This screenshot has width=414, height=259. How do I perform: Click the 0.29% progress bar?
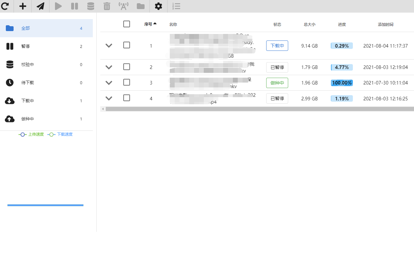click(x=342, y=46)
